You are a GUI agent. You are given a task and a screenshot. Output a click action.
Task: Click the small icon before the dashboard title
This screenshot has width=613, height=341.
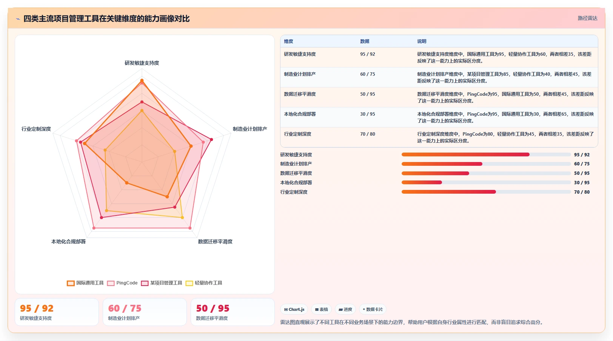[18, 19]
